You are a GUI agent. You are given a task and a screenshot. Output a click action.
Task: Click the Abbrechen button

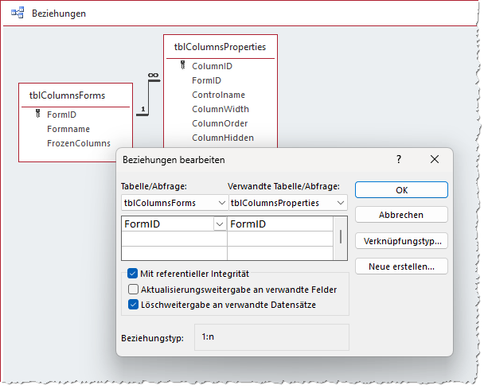[401, 215]
